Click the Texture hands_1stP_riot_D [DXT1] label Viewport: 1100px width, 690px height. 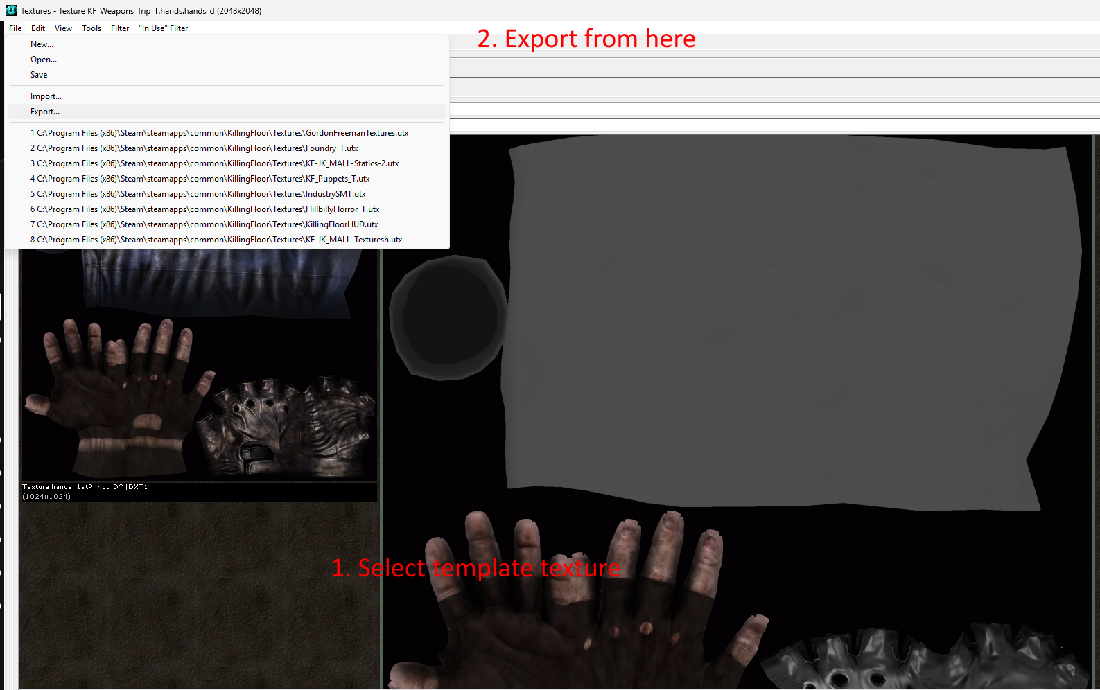click(87, 487)
